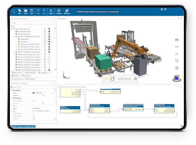Open a project with the Open icon

[26, 11]
